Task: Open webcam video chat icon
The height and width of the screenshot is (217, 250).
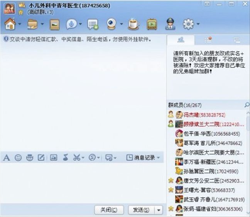Action: pos(111,24)
